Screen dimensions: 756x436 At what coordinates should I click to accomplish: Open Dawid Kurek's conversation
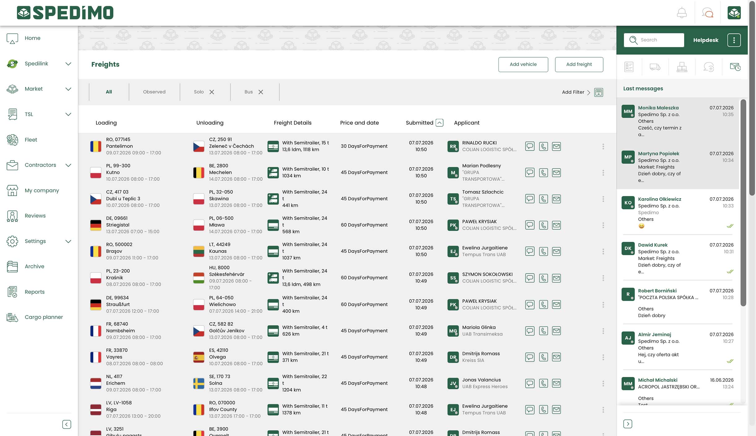pos(678,258)
